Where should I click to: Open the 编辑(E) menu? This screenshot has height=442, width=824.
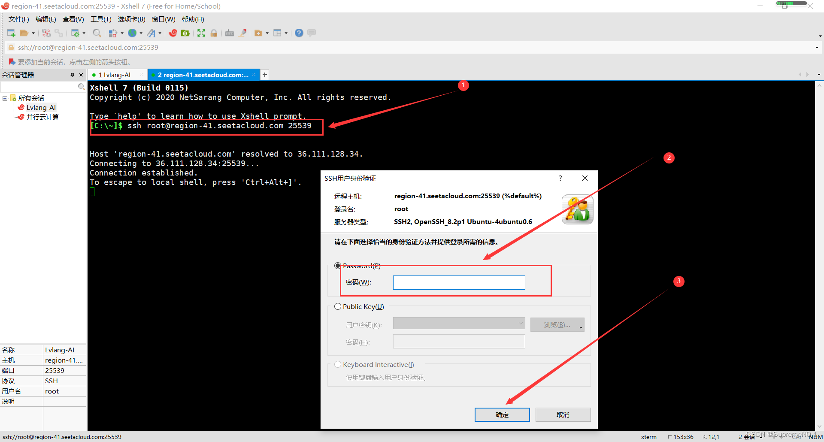(x=46, y=19)
